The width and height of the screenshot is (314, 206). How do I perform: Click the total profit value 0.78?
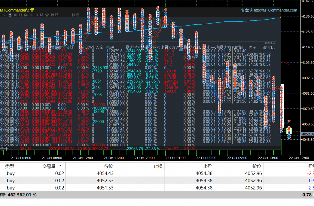tap(307, 195)
